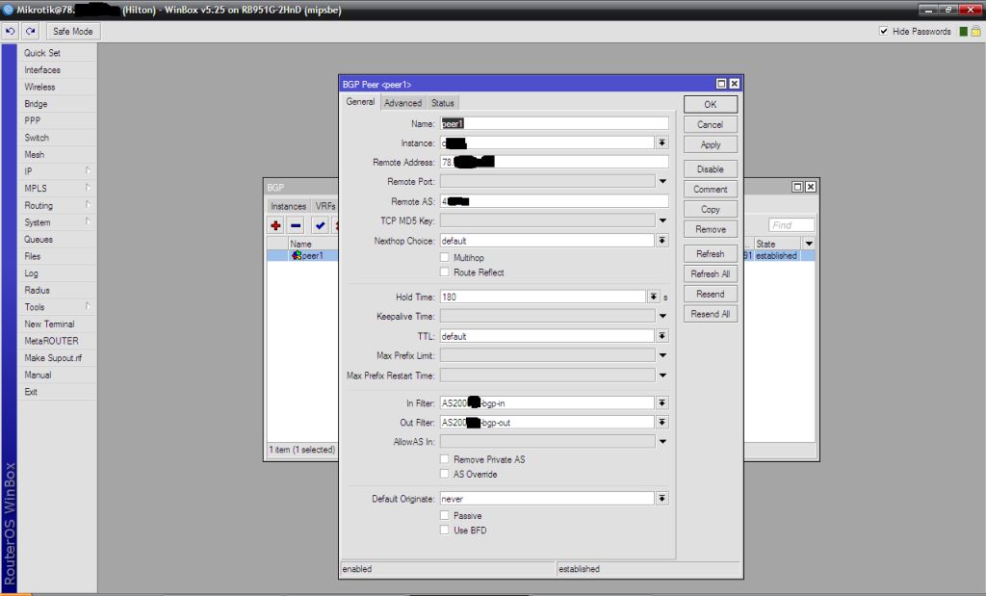
Task: Click the Redo arrow in the toolbar
Action: (30, 32)
